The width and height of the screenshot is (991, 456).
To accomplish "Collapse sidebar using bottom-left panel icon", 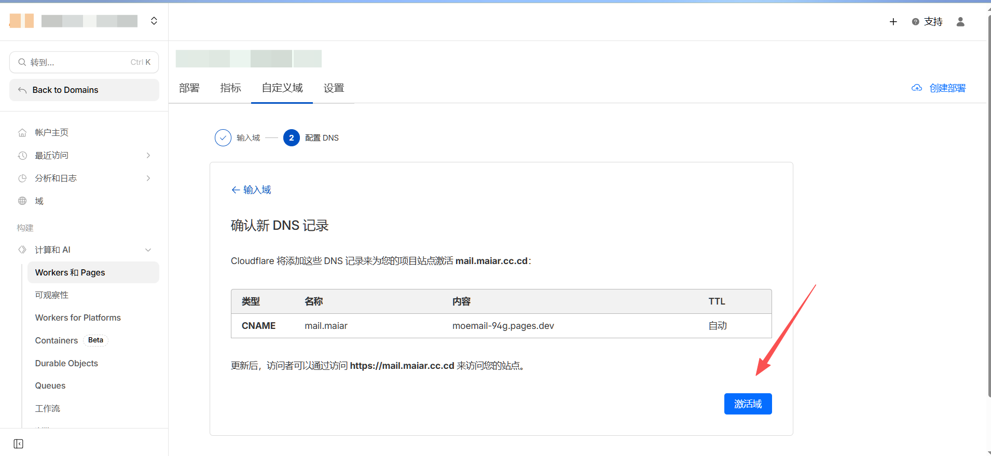I will 19,444.
